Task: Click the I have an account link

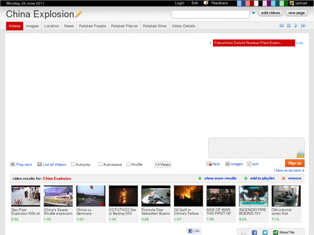Action: tap(289, 170)
